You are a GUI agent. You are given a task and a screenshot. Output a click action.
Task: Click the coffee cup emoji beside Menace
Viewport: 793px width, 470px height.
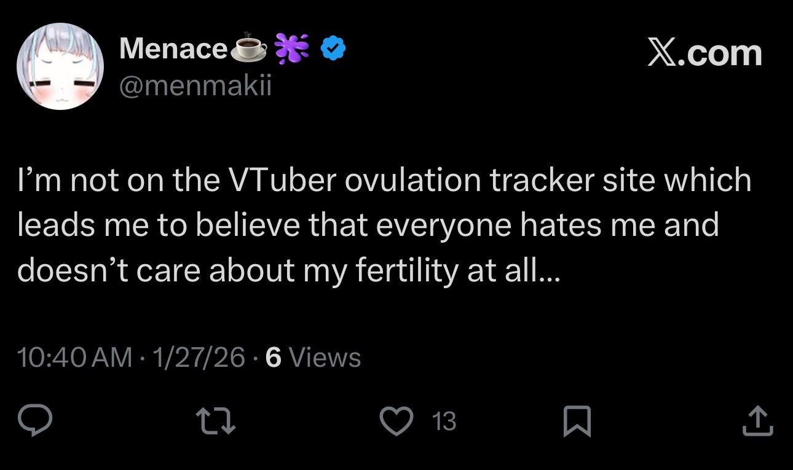pos(249,49)
